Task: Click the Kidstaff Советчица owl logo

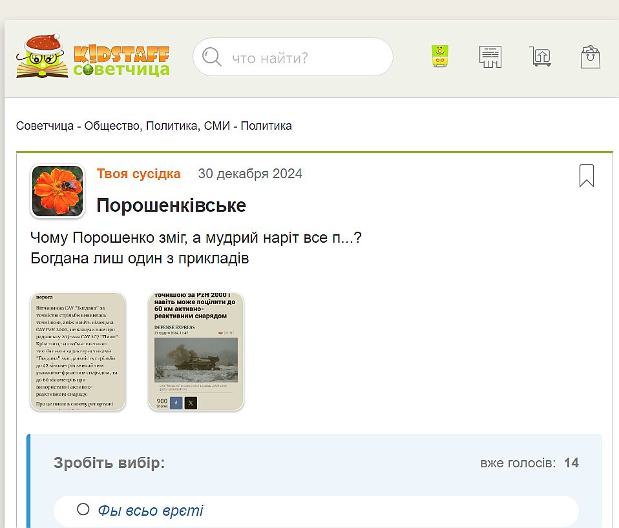Action: (x=92, y=57)
